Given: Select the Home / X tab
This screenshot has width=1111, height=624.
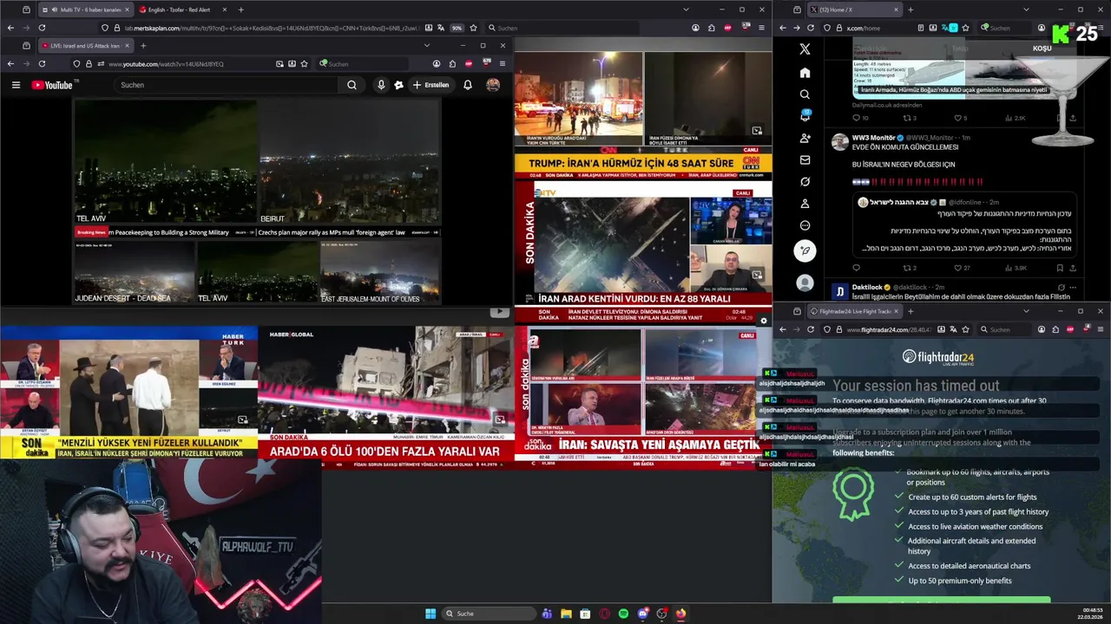Looking at the screenshot, I should pyautogui.click(x=853, y=10).
